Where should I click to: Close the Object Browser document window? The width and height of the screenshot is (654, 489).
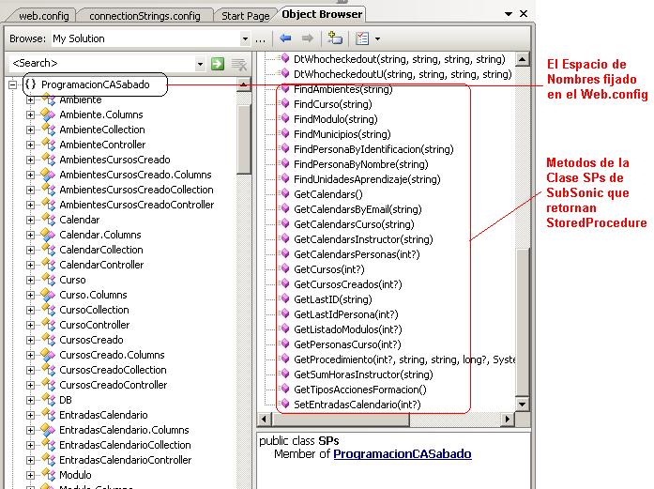click(x=524, y=14)
